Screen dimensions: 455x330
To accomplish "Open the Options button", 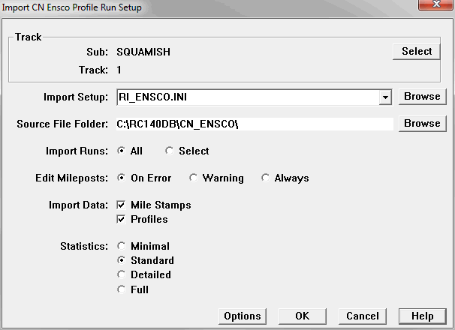I will click(x=243, y=316).
